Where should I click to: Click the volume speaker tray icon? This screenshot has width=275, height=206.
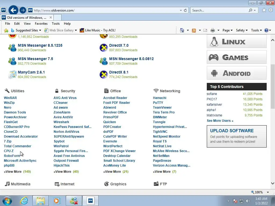pyautogui.click(x=248, y=201)
